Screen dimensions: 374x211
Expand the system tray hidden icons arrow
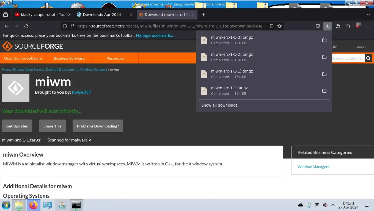pyautogui.click(x=333, y=205)
